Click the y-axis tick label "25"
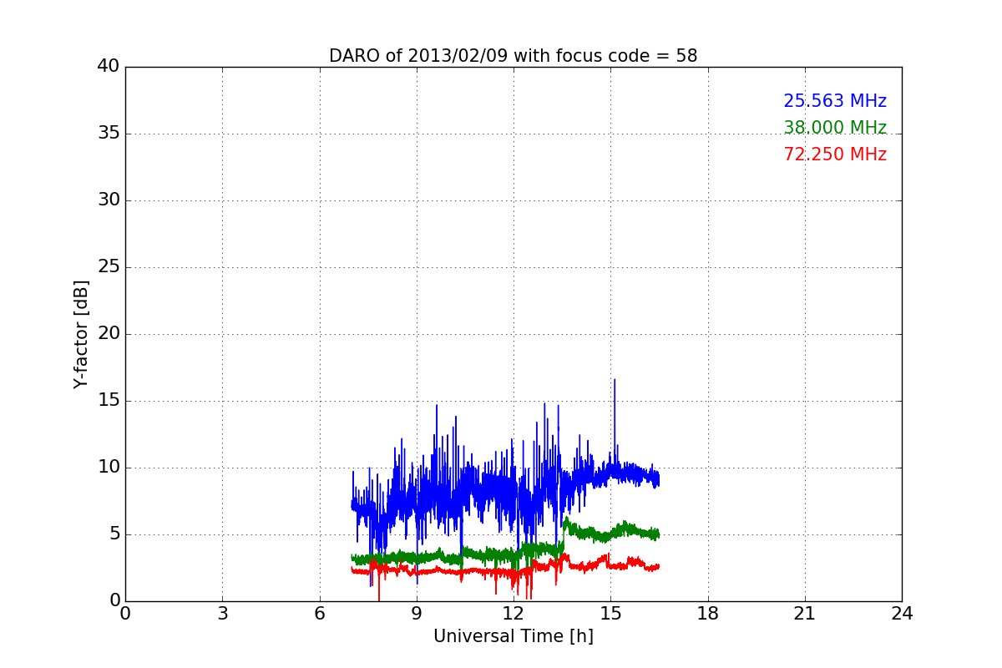This screenshot has height=668, width=1002. pos(109,267)
